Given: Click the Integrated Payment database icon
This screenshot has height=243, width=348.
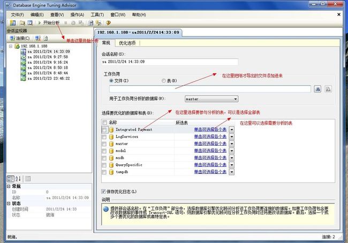Looking at the screenshot, I should point(111,130).
